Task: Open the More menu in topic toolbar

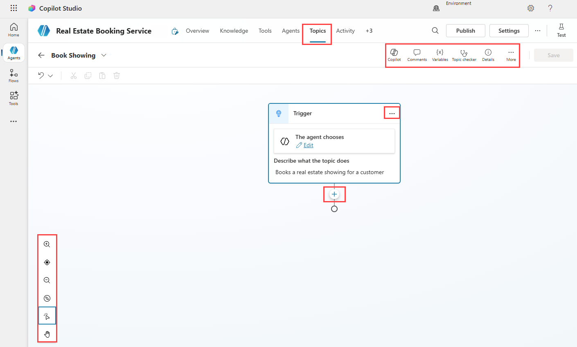Action: pyautogui.click(x=511, y=55)
